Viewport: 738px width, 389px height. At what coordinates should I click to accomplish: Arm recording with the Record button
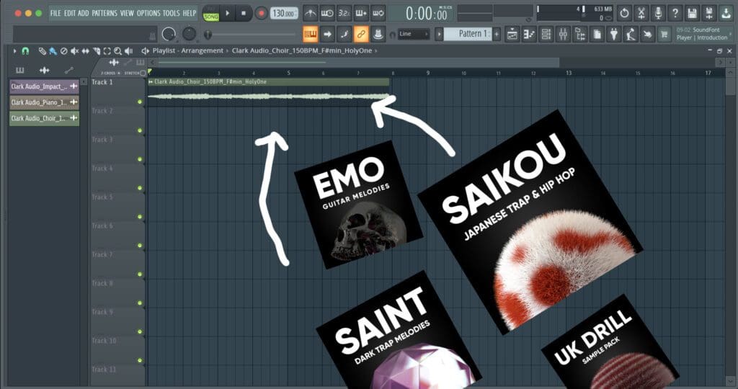click(261, 13)
